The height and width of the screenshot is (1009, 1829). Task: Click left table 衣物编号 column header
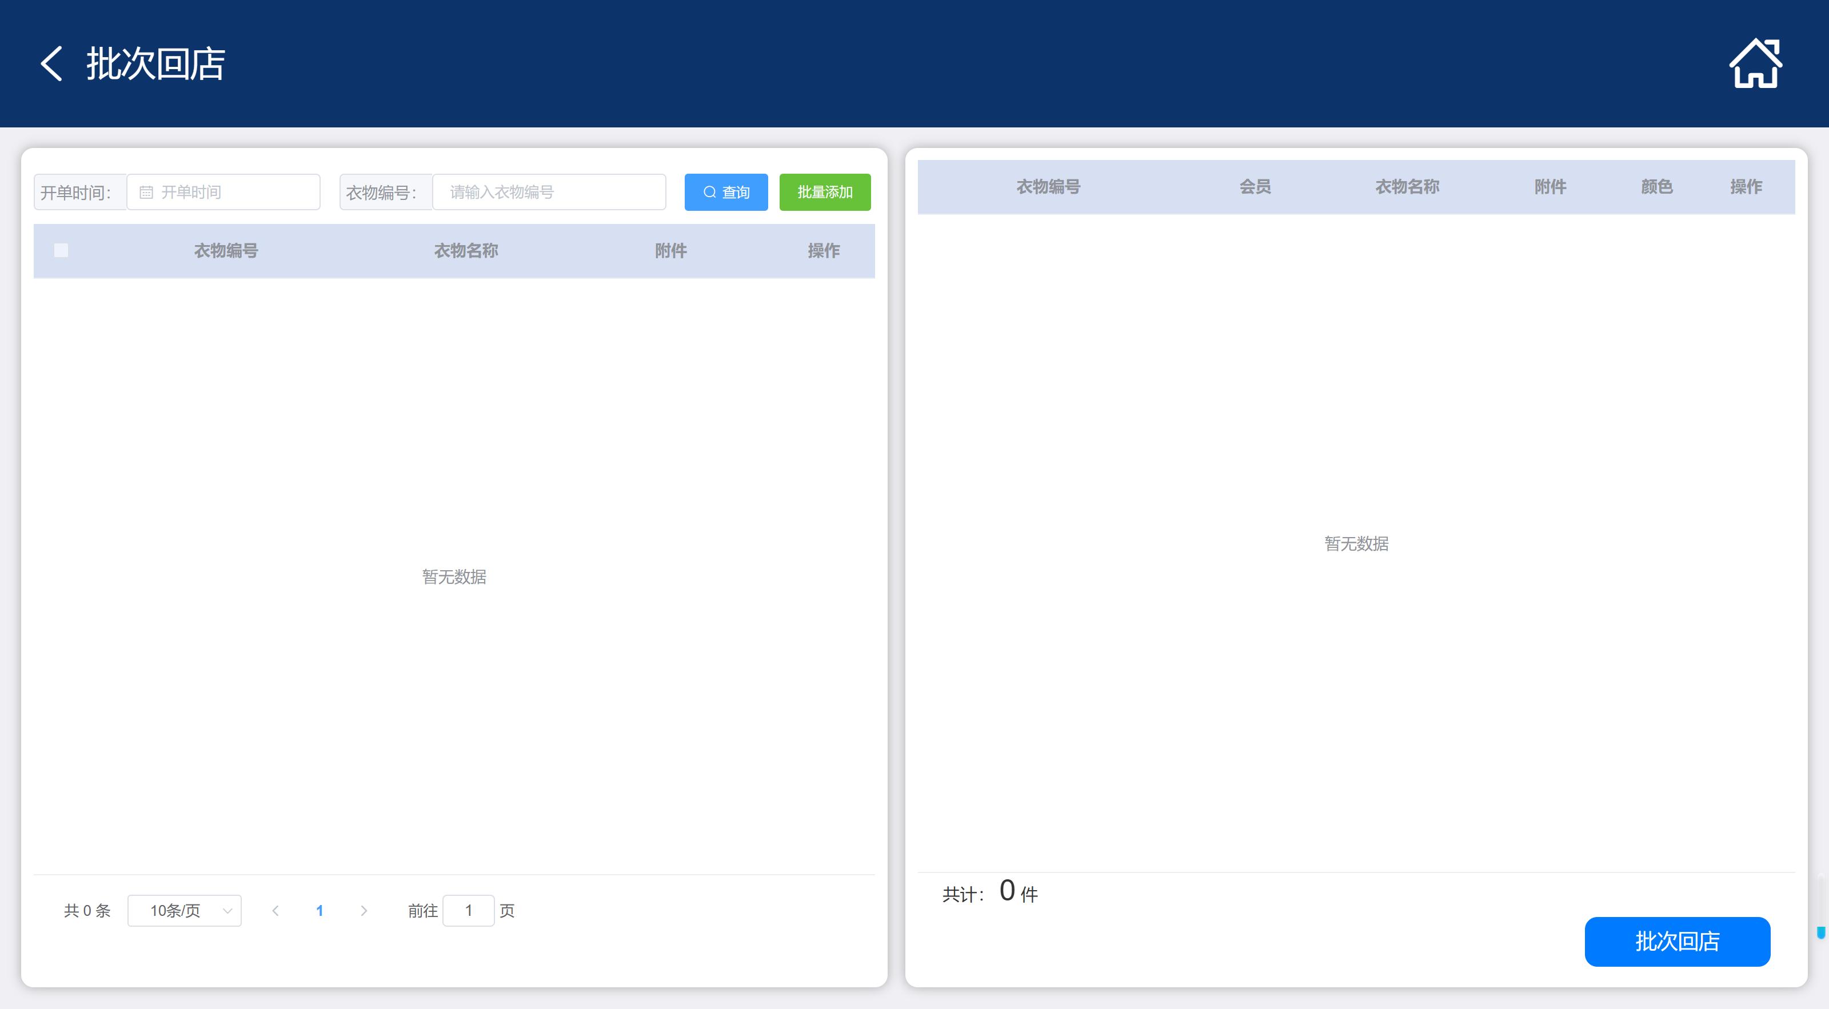click(226, 250)
